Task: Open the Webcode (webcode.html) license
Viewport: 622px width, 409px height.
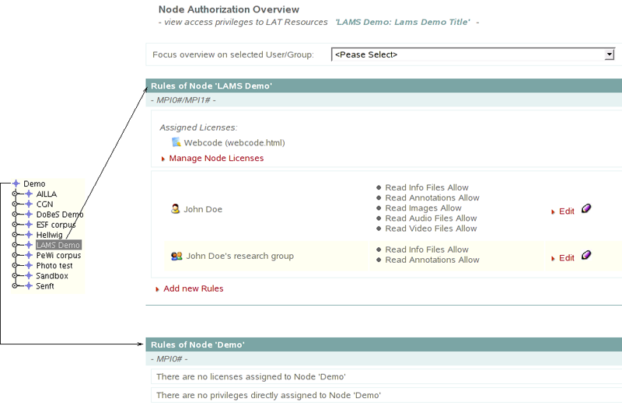Action: (234, 143)
